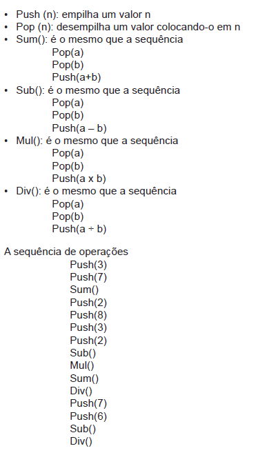Click the Push(a+b) line
258x455 pixels.
pos(77,77)
